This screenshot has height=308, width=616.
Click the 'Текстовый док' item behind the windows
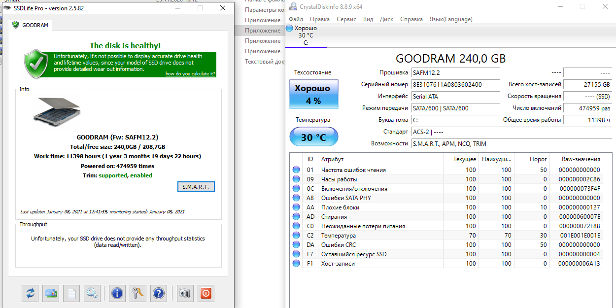point(265,62)
